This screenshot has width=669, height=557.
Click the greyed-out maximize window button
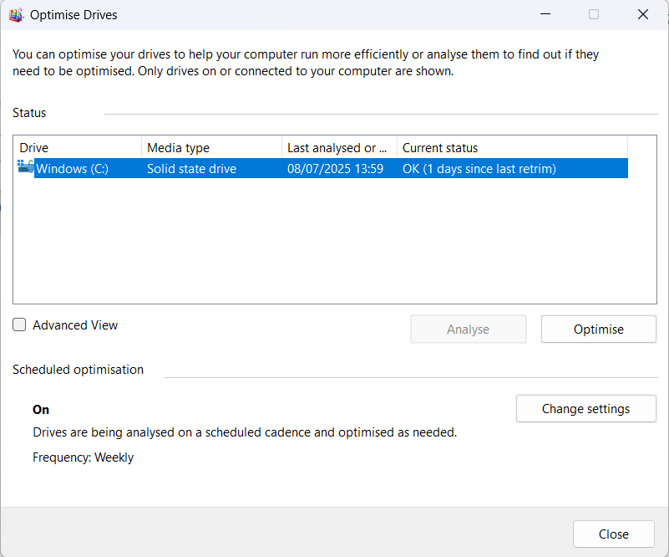tap(594, 14)
